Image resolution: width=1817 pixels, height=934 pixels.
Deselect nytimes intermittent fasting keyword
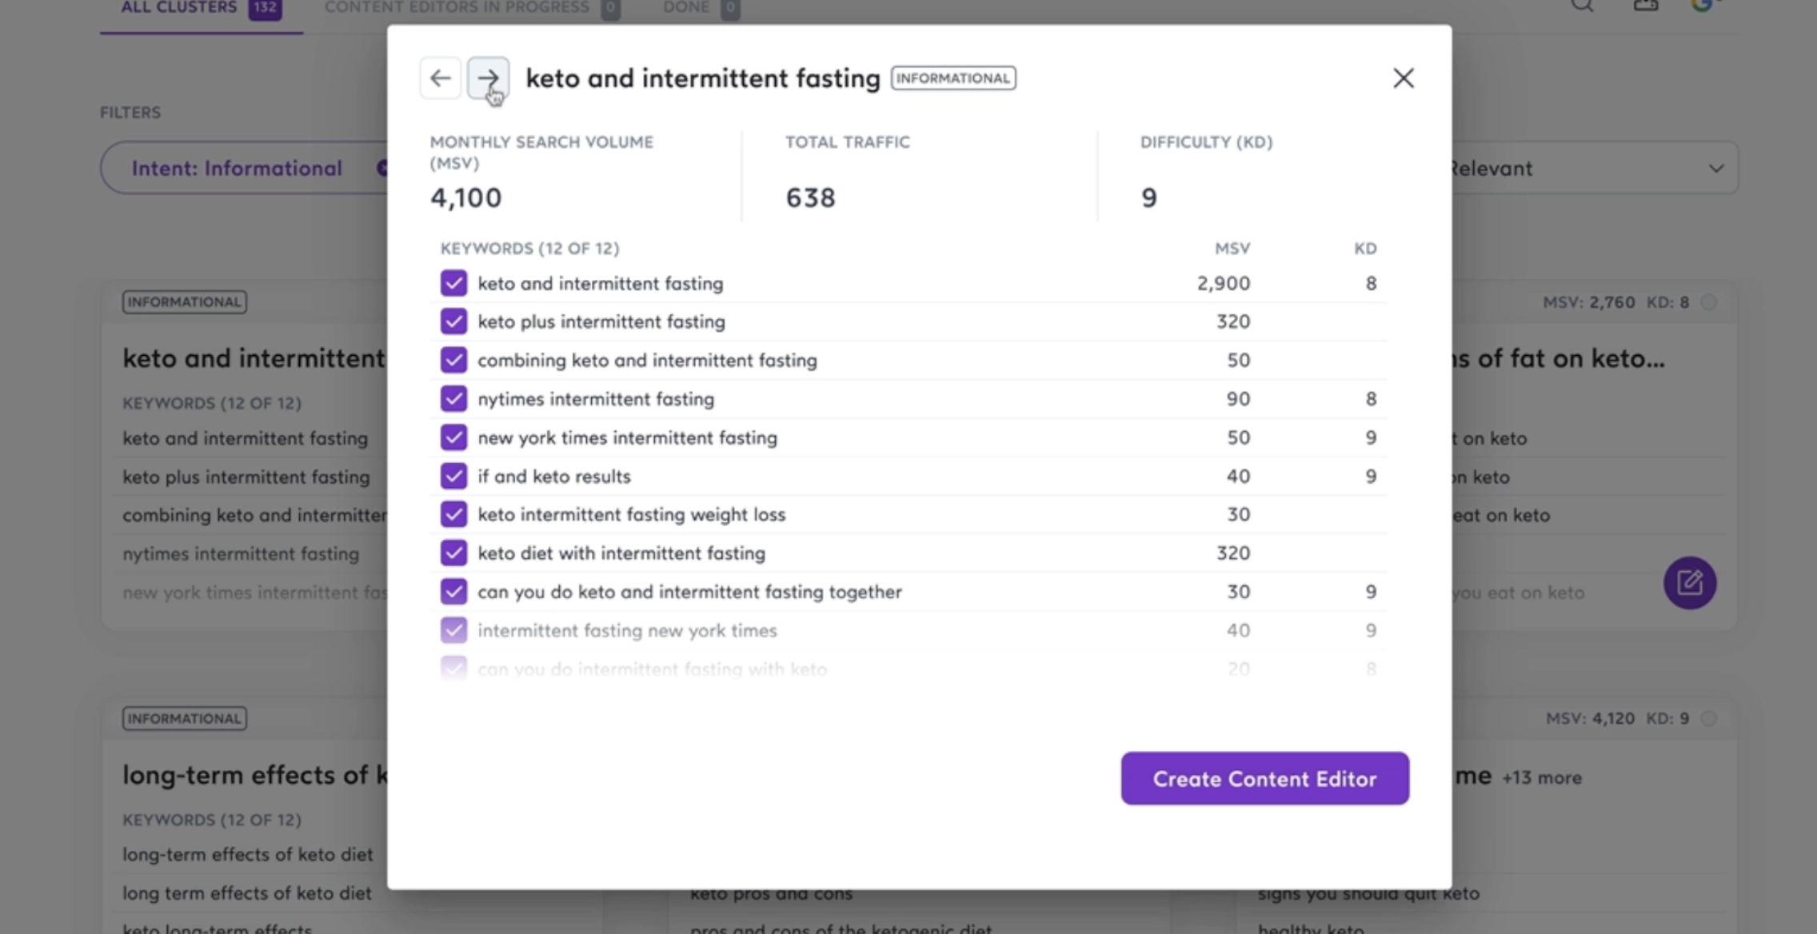[453, 398]
